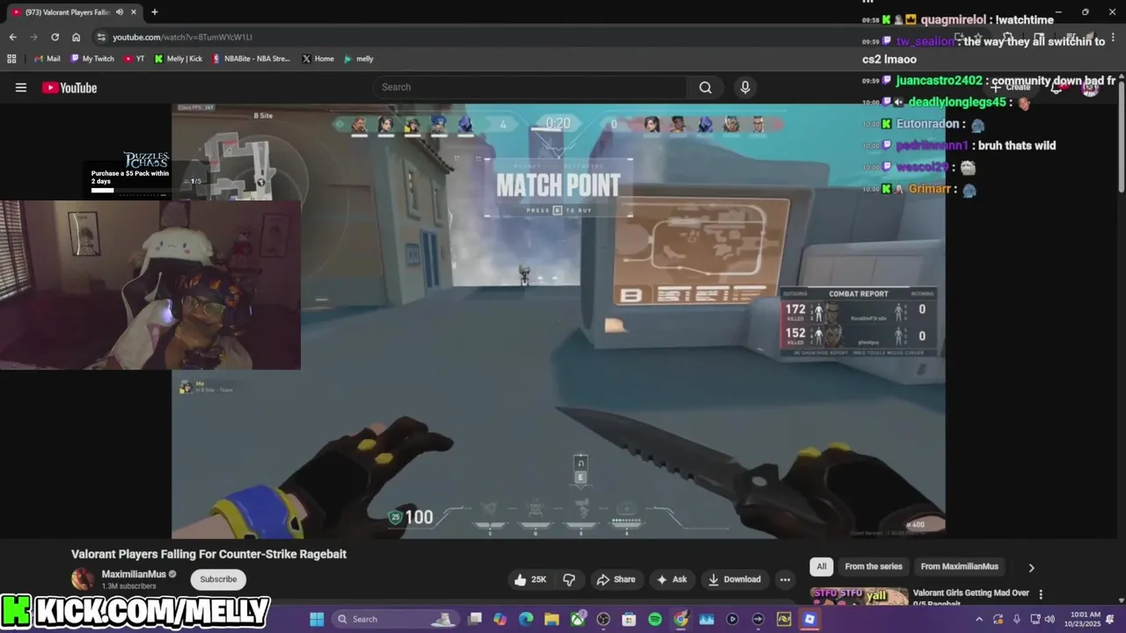Open X Home bookmark

pos(318,59)
